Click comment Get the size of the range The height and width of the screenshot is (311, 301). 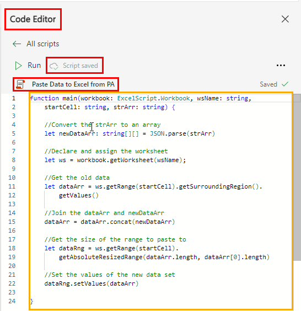pyautogui.click(x=115, y=239)
